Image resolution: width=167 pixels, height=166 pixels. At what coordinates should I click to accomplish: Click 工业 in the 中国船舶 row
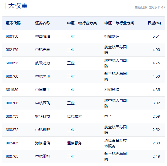tap(71, 36)
